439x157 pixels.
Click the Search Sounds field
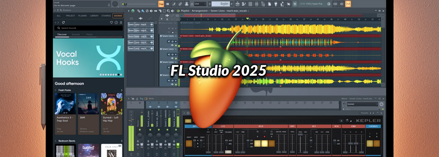(88, 28)
